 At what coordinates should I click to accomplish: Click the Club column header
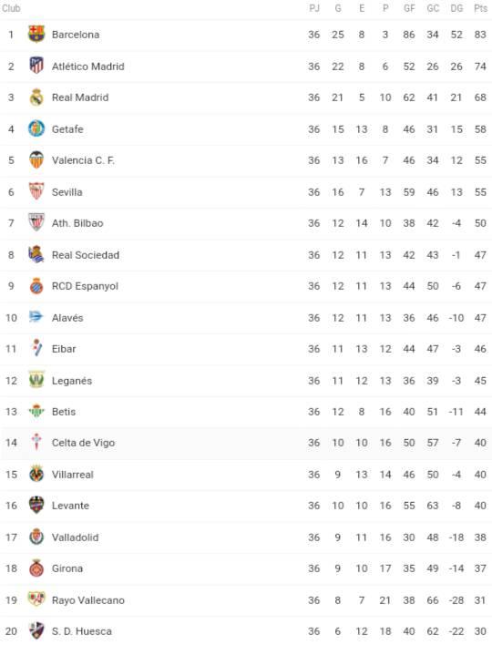click(x=11, y=8)
